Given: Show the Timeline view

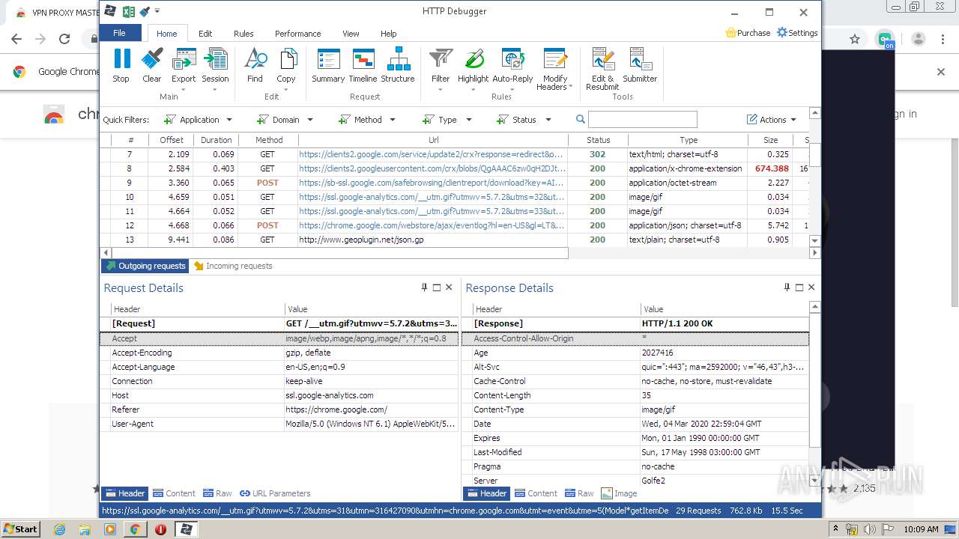Looking at the screenshot, I should coord(363,65).
